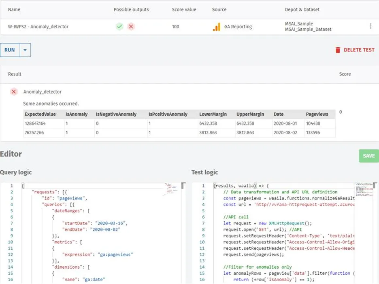Click the Depot & Dataset column header
This screenshot has width=379, height=284.
click(x=302, y=10)
